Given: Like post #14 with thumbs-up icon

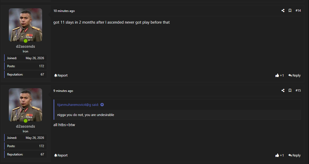Looking at the screenshot, I should [x=277, y=76].
